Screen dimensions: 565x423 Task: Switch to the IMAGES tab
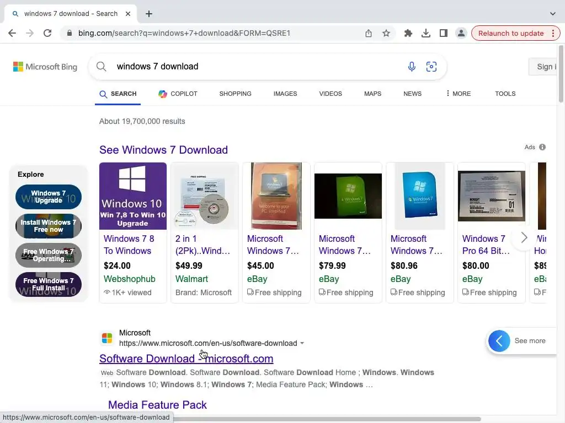(285, 94)
